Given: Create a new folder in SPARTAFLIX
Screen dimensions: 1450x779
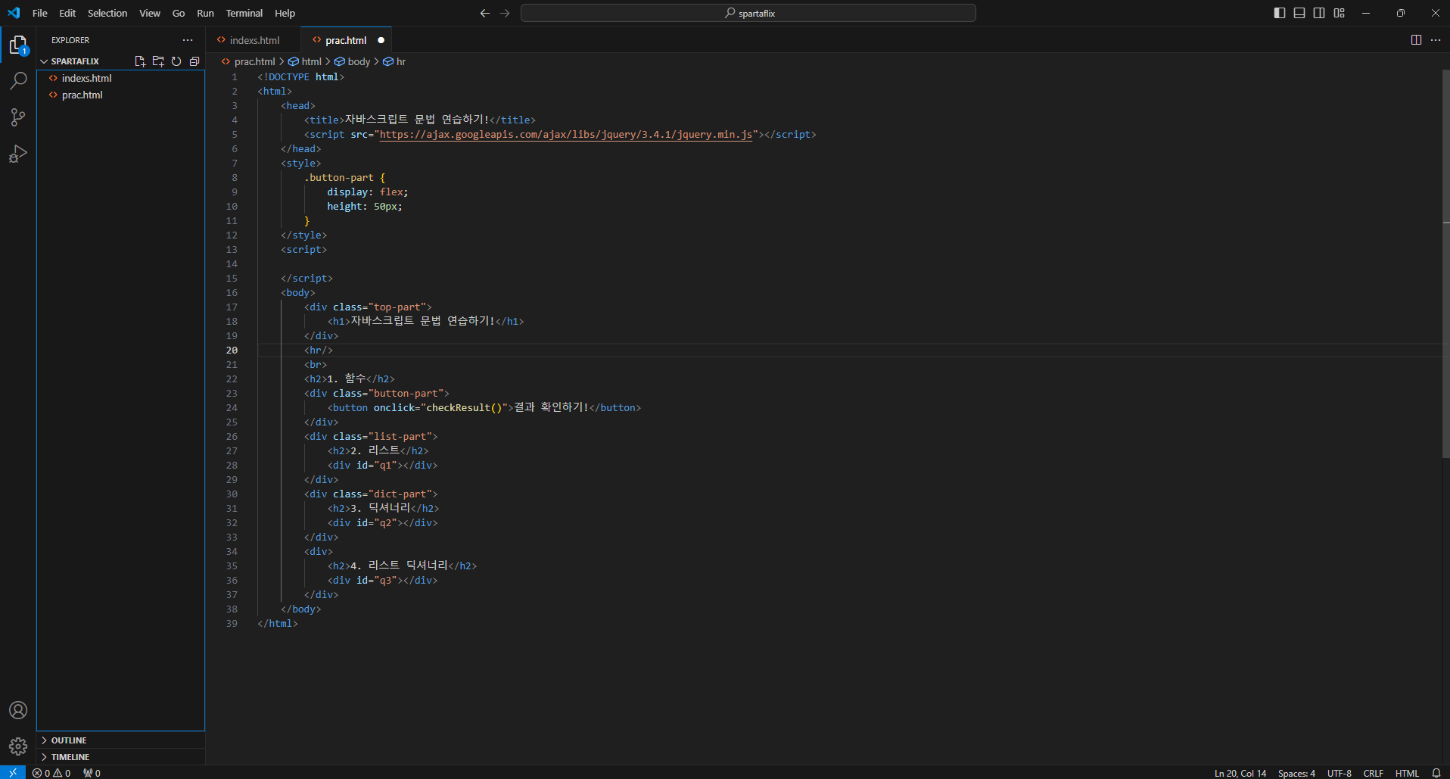Looking at the screenshot, I should point(158,61).
